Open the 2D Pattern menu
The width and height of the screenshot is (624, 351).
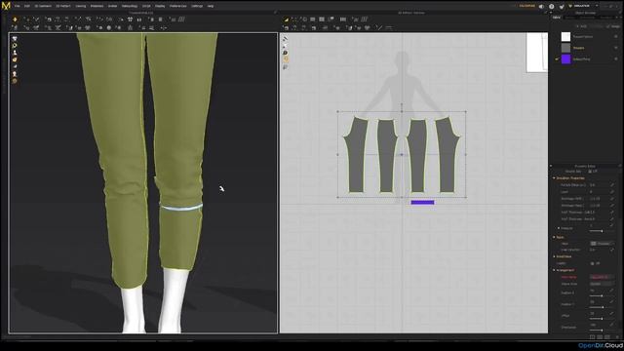(63, 6)
